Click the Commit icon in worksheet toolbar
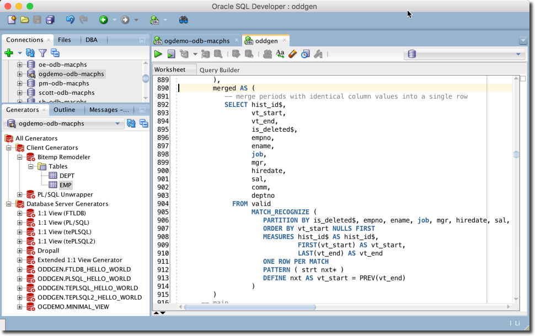 [x=236, y=54]
